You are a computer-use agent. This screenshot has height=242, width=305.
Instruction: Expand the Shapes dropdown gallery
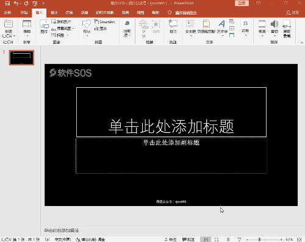(x=87, y=28)
